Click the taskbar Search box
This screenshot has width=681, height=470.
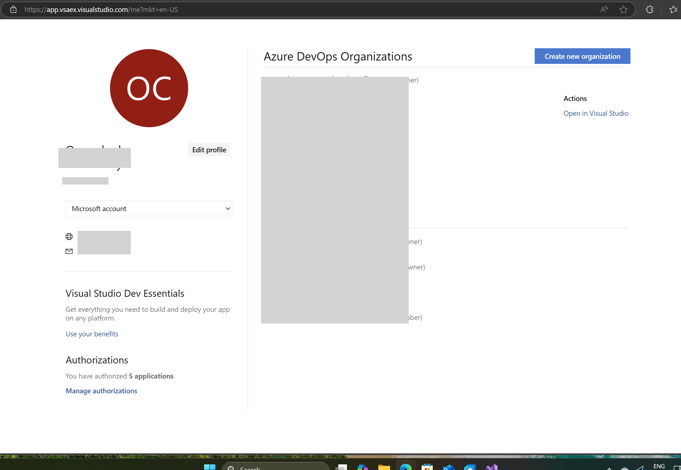(275, 466)
